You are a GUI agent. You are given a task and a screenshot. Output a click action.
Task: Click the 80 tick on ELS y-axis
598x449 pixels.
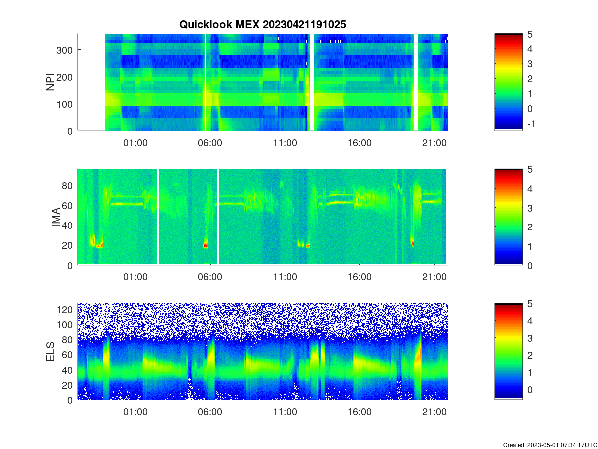[x=68, y=340]
